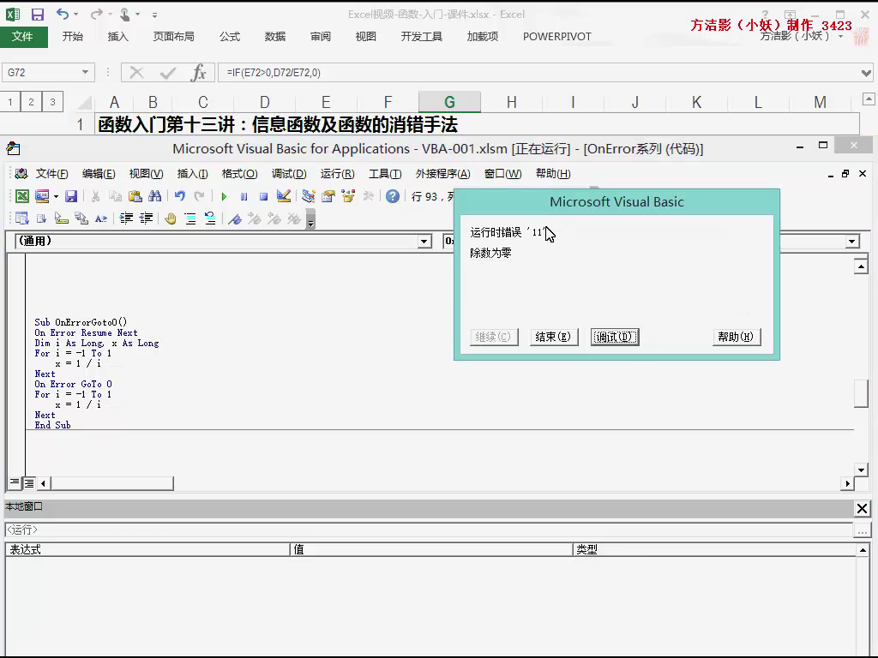Open 外接程序(A) menu in VBA editor
The height and width of the screenshot is (658, 878).
(443, 174)
